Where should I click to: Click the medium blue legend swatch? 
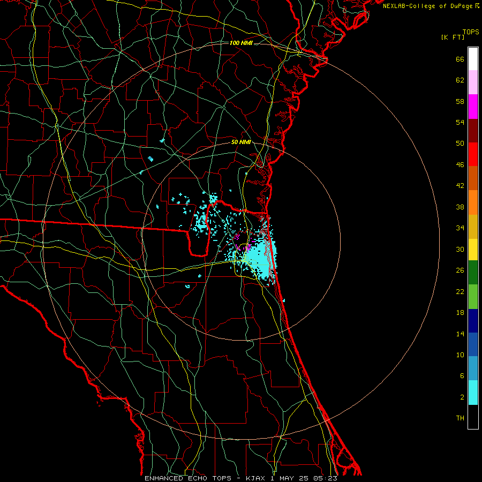coord(473,344)
